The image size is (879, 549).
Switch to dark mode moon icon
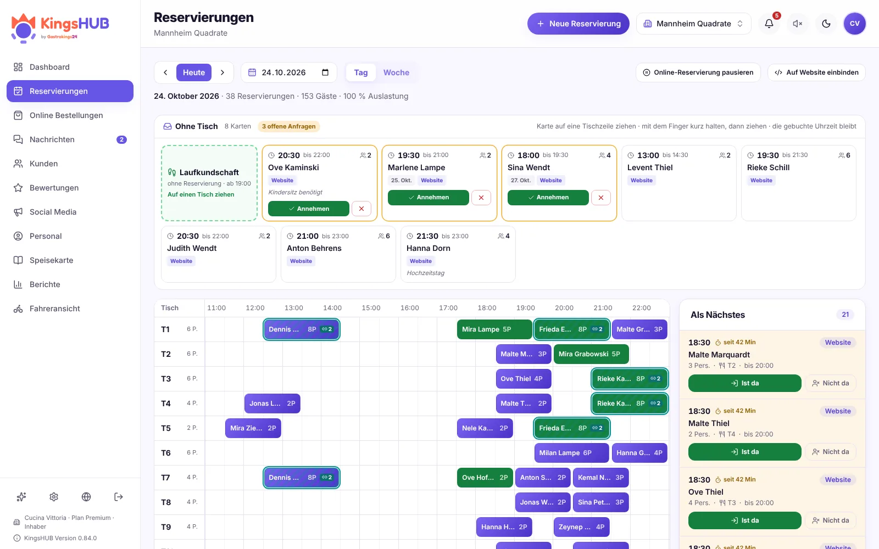tap(826, 24)
